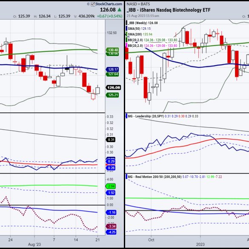Click the NASD + BATS exchange label
Viewport: 249px width, 249px height.
138,4
